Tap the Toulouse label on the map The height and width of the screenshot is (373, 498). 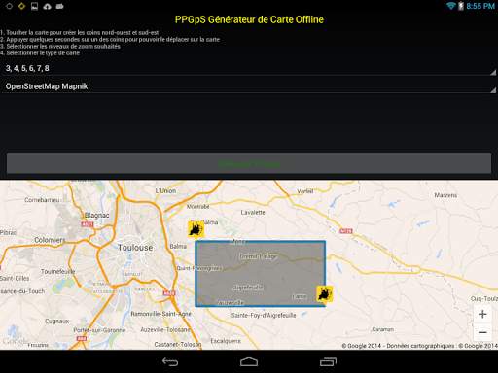pyautogui.click(x=135, y=248)
